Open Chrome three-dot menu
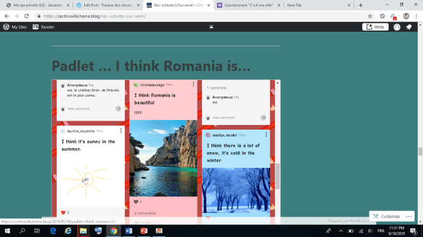Image resolution: width=423 pixels, height=237 pixels. pos(416,16)
